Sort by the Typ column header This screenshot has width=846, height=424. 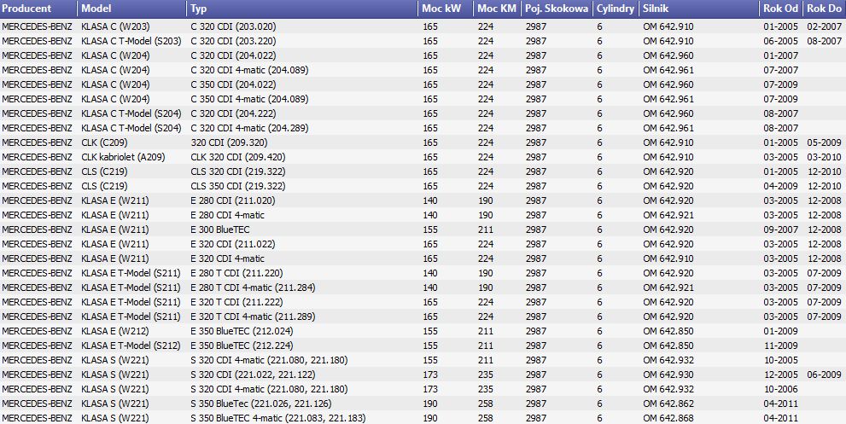tap(303, 9)
